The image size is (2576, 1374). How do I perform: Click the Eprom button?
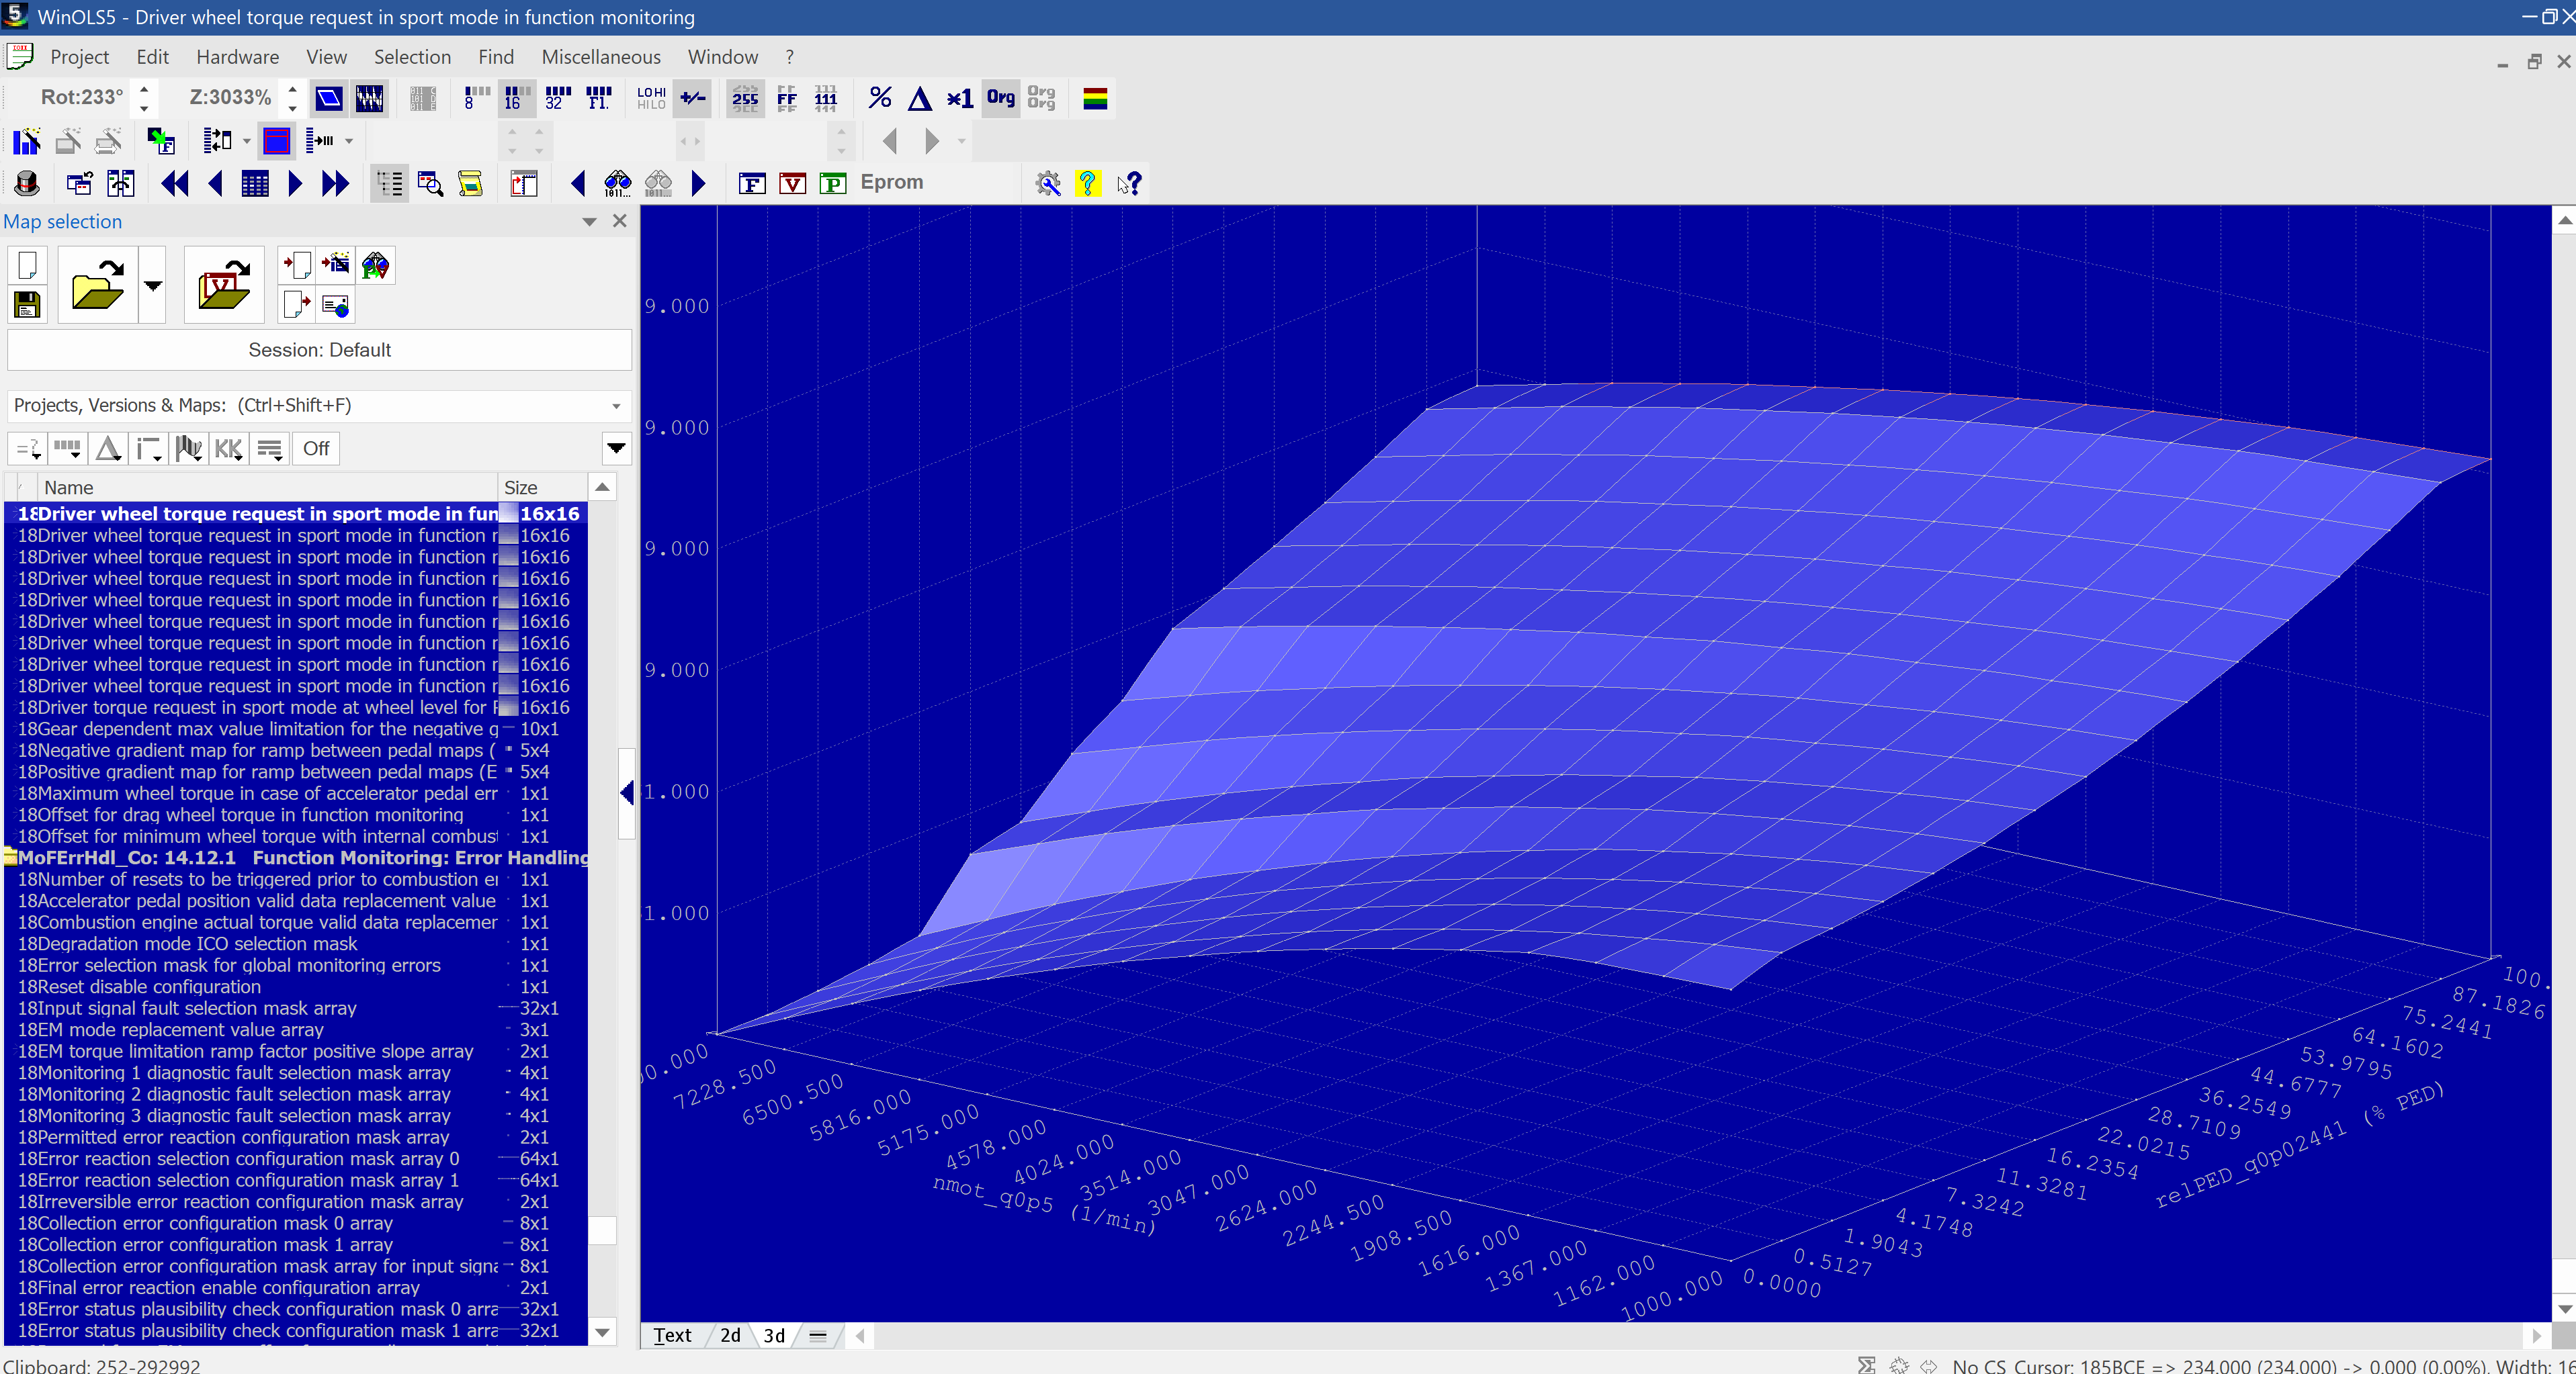[x=891, y=182]
